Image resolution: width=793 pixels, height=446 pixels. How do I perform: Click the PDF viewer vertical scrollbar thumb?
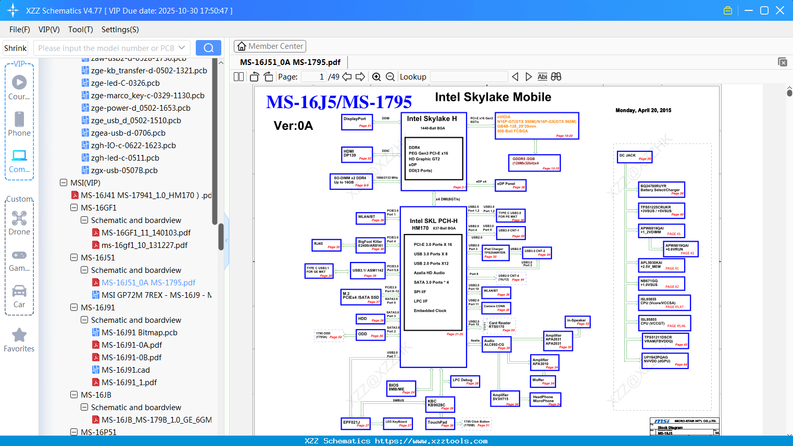pos(789,93)
